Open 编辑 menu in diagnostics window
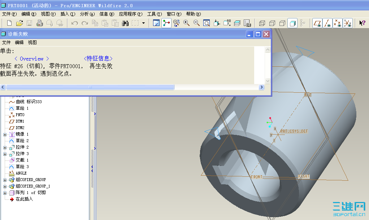The image size is (369, 220). coord(19,43)
